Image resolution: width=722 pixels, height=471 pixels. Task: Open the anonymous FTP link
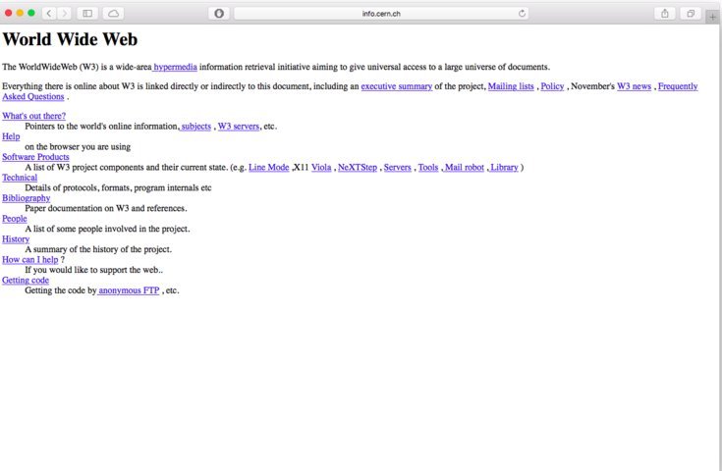click(128, 290)
